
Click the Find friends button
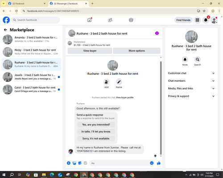[183, 20]
